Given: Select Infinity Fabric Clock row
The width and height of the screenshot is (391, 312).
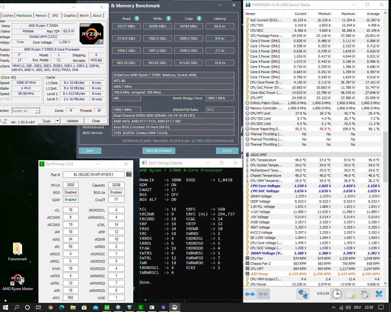Looking at the screenshot, I should 313,103.
